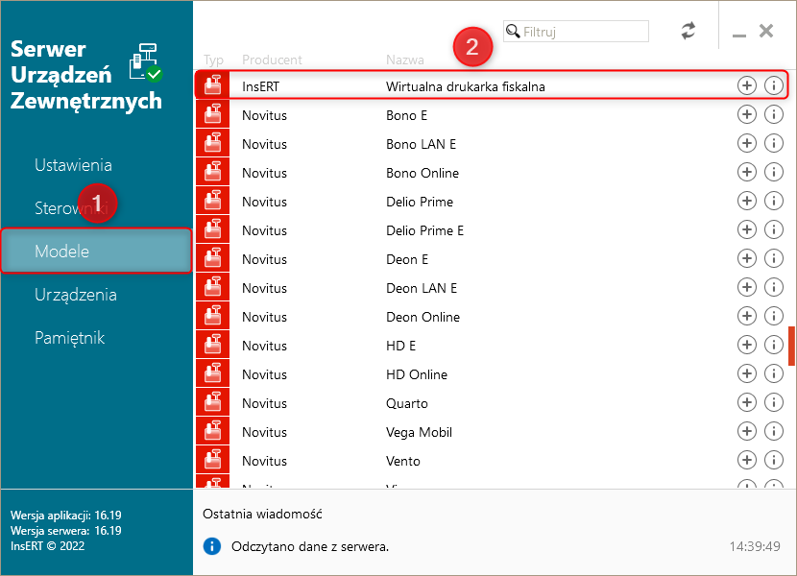Show info for Vega Mobil
This screenshot has height=576, width=797.
774,431
